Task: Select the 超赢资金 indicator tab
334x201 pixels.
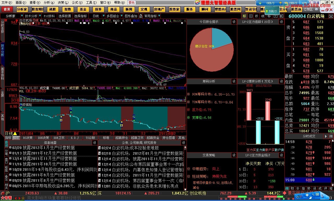Action: [153, 138]
